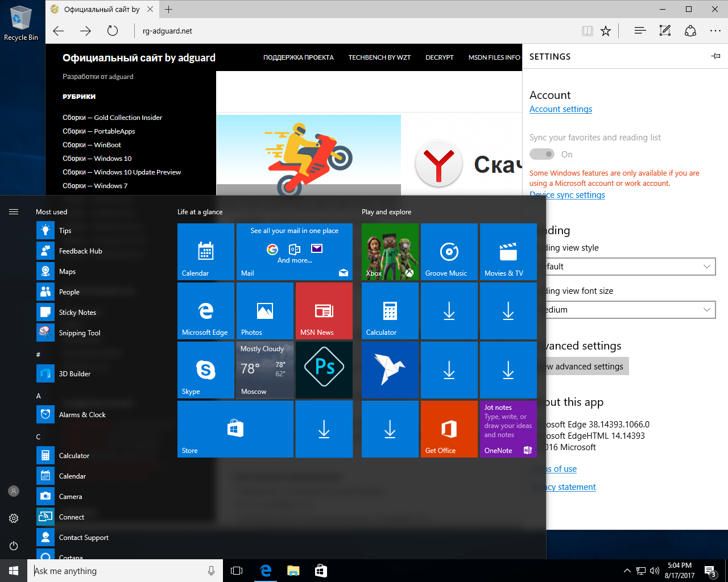Open Сборки — Windows 10 category link
Image resolution: width=728 pixels, height=582 pixels.
tap(97, 159)
